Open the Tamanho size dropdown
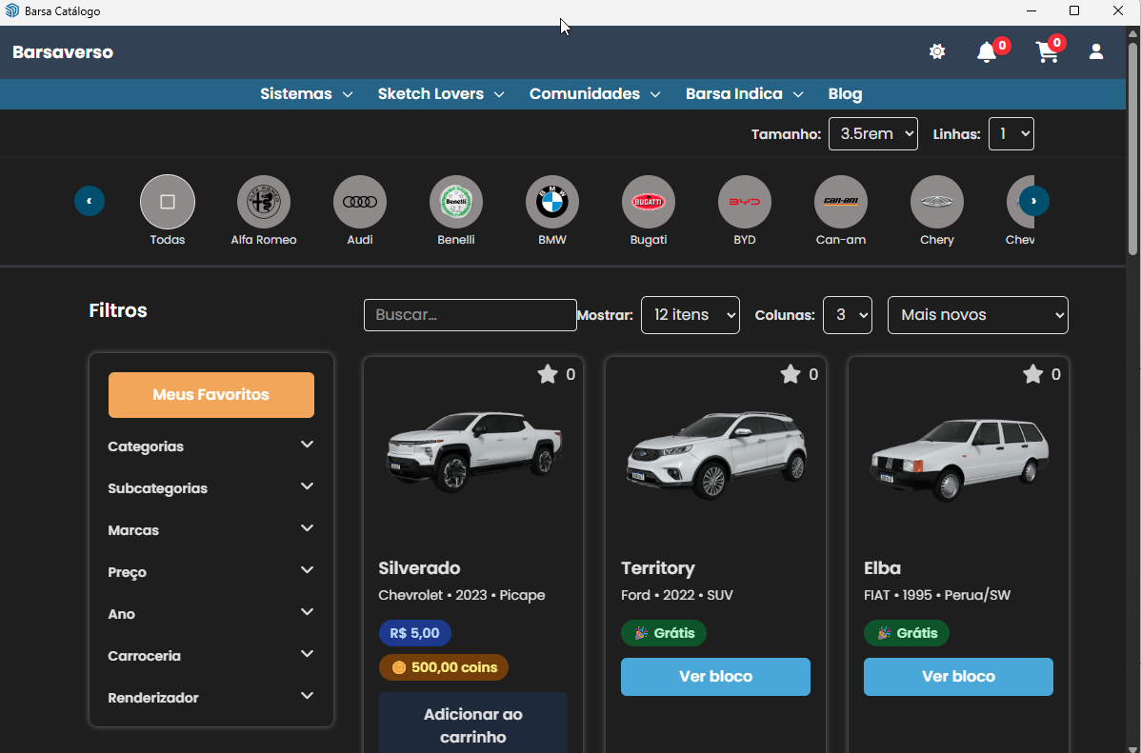1141x753 pixels. pyautogui.click(x=872, y=134)
